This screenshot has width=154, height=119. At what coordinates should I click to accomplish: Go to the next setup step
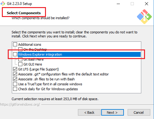(x=112, y=113)
